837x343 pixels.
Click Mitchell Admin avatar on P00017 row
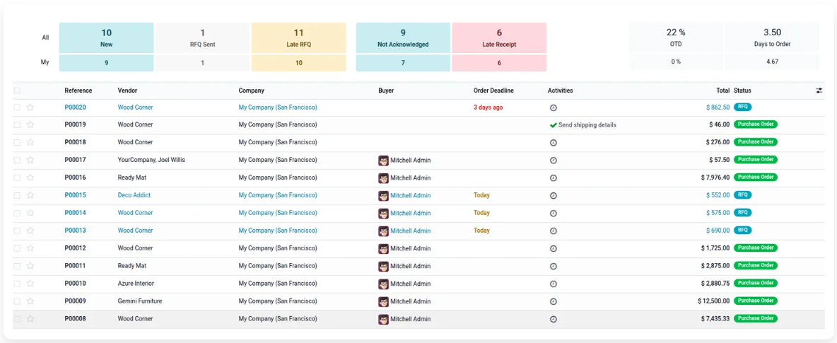pos(383,160)
